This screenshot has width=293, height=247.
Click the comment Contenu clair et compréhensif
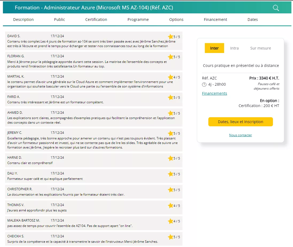click(30, 163)
